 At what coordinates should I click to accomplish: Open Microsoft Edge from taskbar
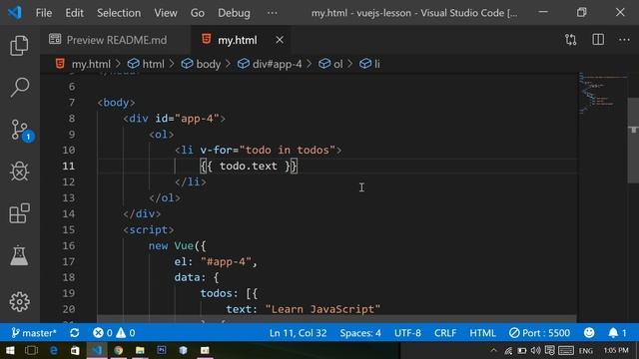(53, 350)
